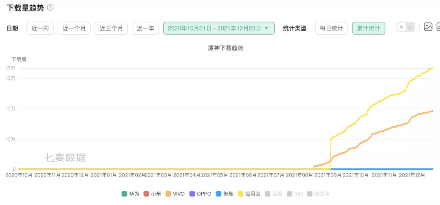The image size is (440, 205).
Task: Select 近一周 date range
Action: tap(40, 28)
